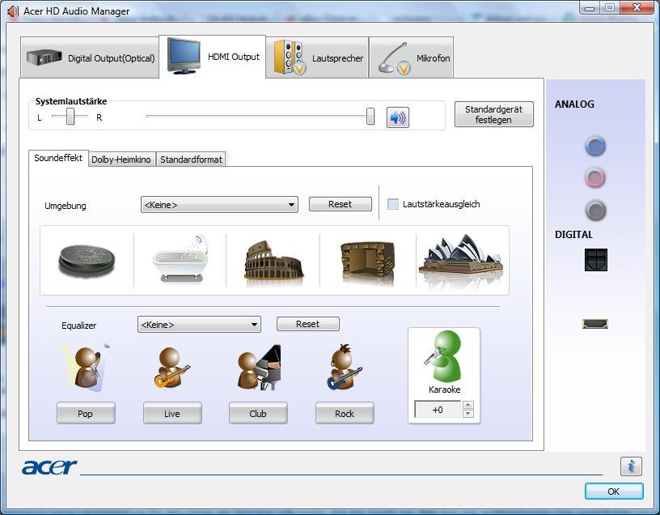Toggle the green Karaoke icon
The width and height of the screenshot is (660, 515).
[442, 357]
